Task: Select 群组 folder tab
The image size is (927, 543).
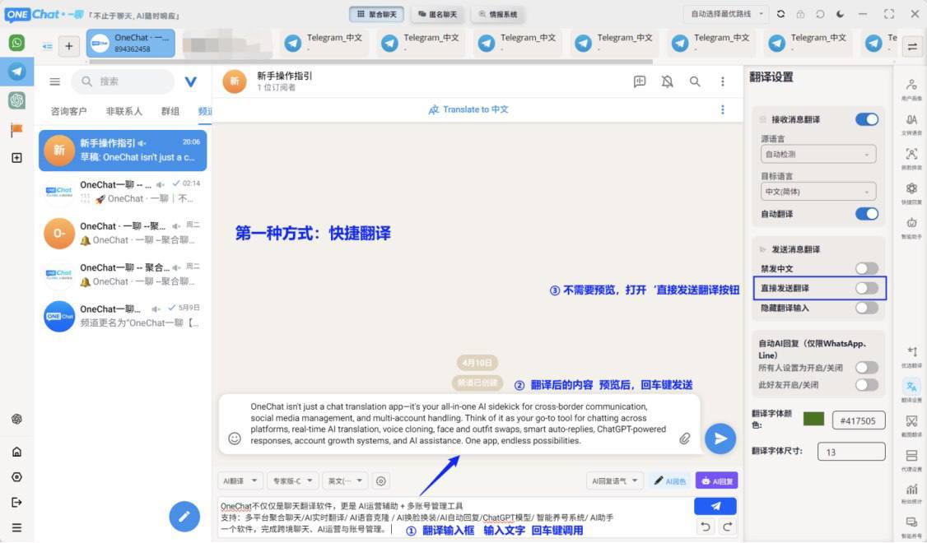Action: 170,111
